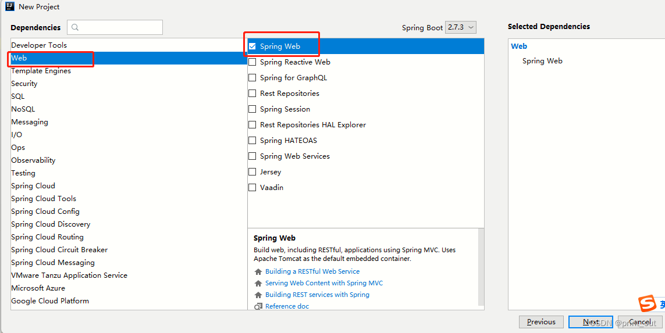
Task: Select Spring Web under Selected Dependencies
Action: (542, 61)
